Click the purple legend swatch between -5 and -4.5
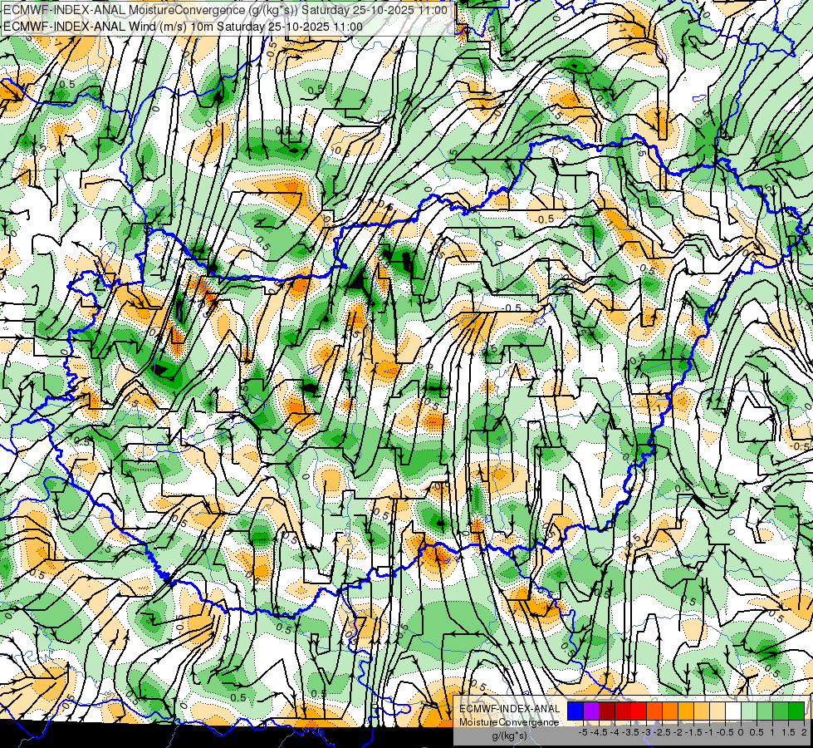This screenshot has width=813, height=748. click(591, 711)
